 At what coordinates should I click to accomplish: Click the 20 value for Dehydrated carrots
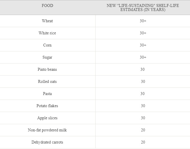tap(143, 142)
